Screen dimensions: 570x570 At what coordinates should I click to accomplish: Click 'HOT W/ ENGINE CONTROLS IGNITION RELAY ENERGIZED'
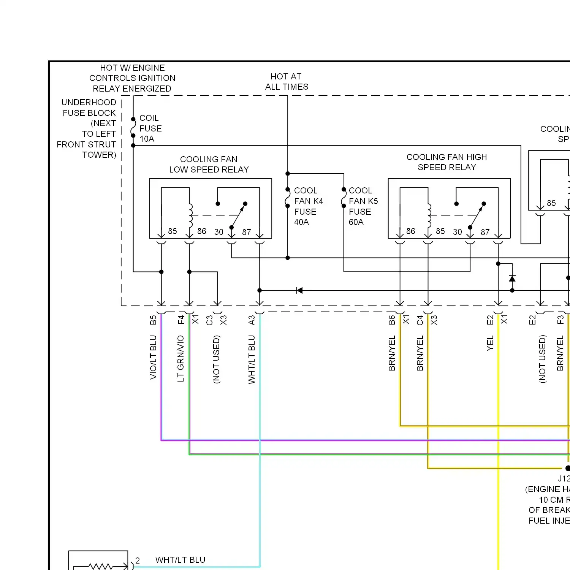[132, 78]
